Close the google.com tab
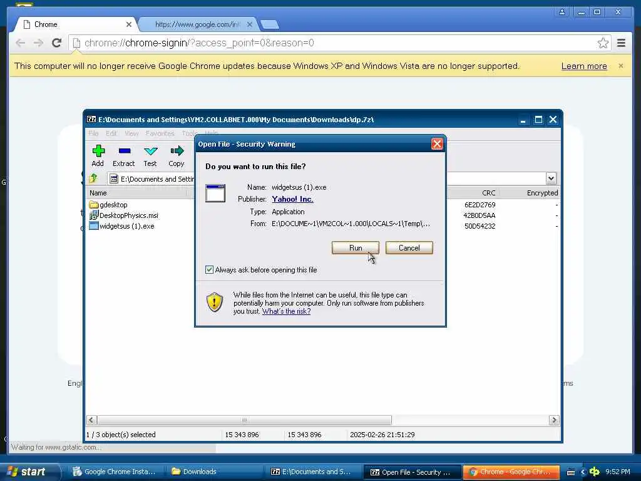This screenshot has height=481, width=641. 250,24
